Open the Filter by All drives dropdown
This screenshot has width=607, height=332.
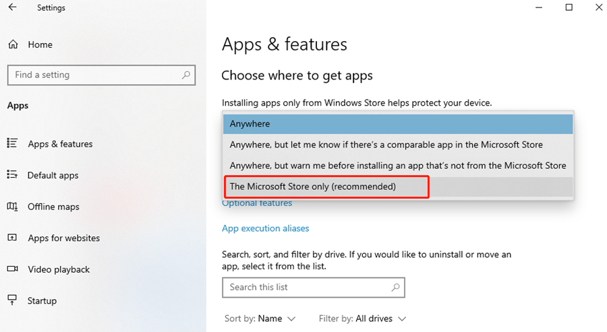coord(362,319)
